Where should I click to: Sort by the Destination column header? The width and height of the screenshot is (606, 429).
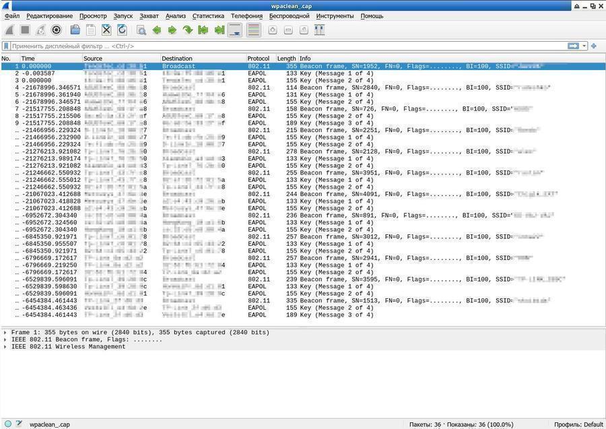203,59
